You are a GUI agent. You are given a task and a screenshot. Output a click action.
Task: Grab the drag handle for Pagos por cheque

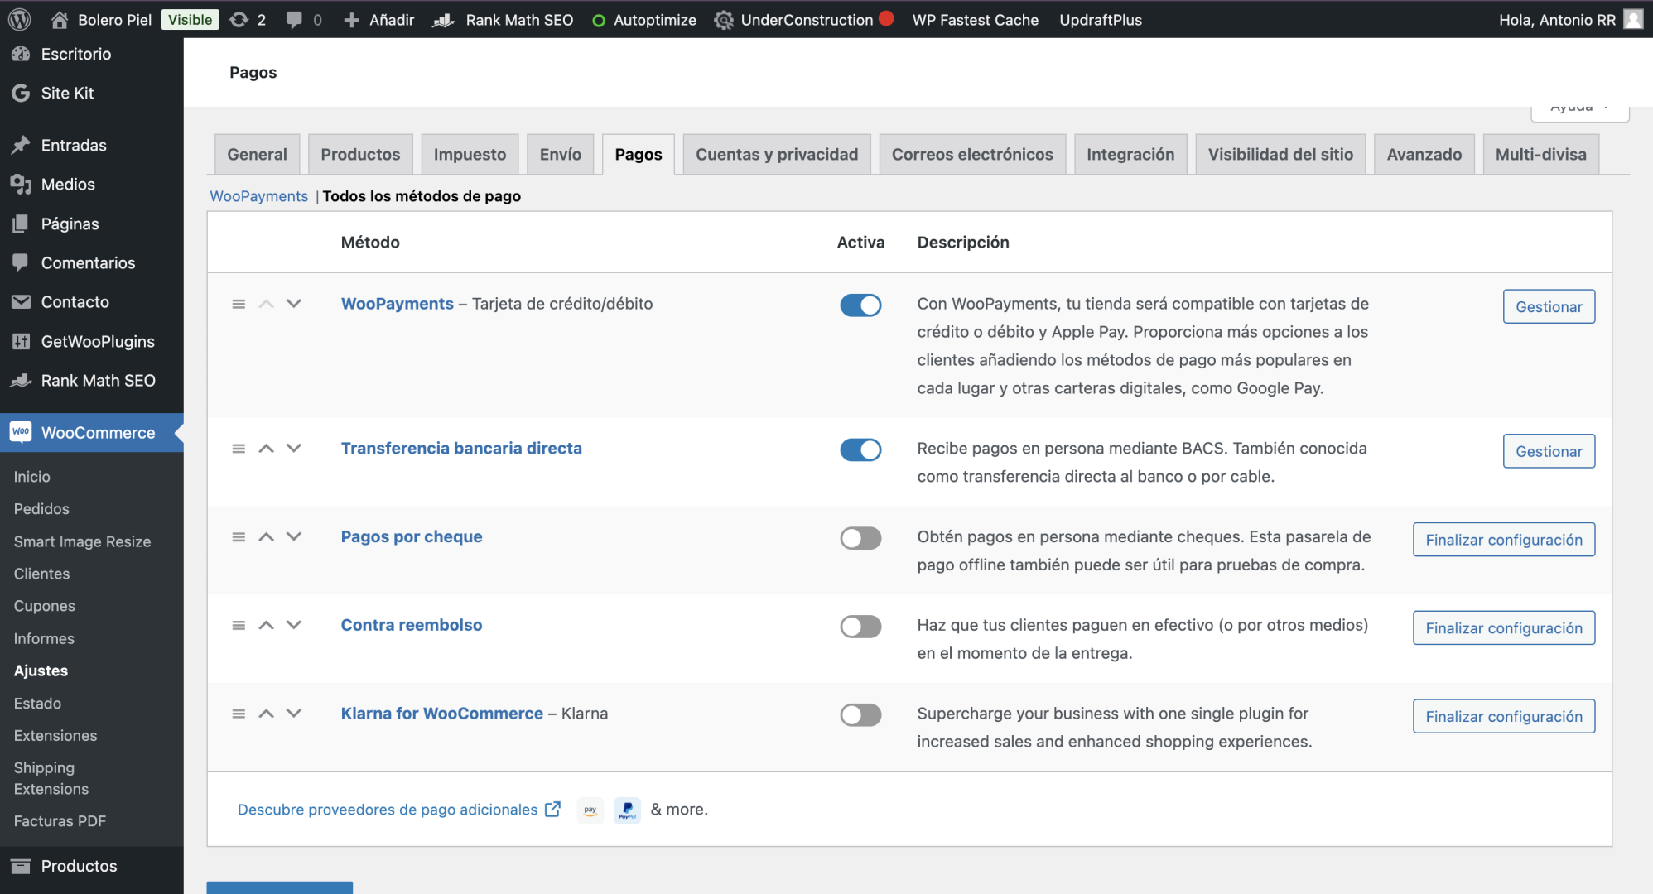[x=239, y=536]
